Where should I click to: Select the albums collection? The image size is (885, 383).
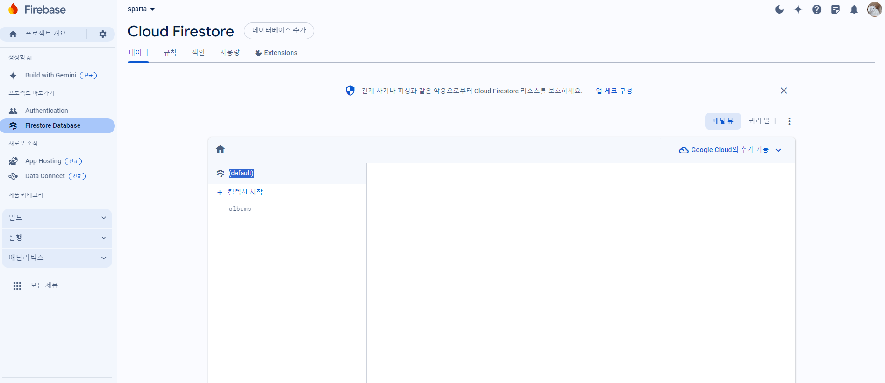[240, 209]
